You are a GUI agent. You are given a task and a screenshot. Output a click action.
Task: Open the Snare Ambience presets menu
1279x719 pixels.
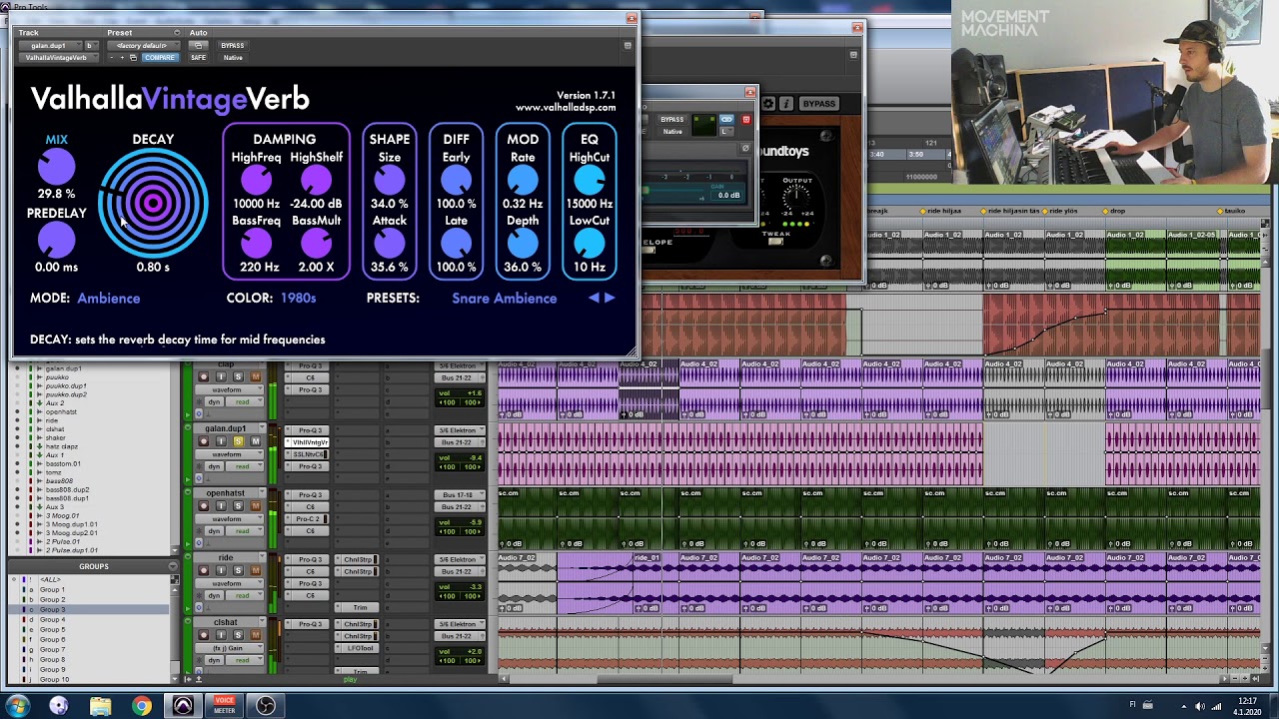tap(504, 299)
